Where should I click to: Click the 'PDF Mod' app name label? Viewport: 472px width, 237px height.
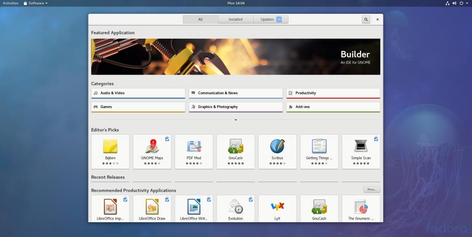(x=194, y=158)
